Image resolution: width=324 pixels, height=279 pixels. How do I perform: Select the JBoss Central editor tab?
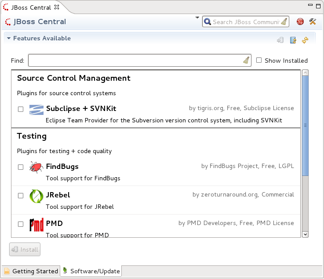coord(31,7)
